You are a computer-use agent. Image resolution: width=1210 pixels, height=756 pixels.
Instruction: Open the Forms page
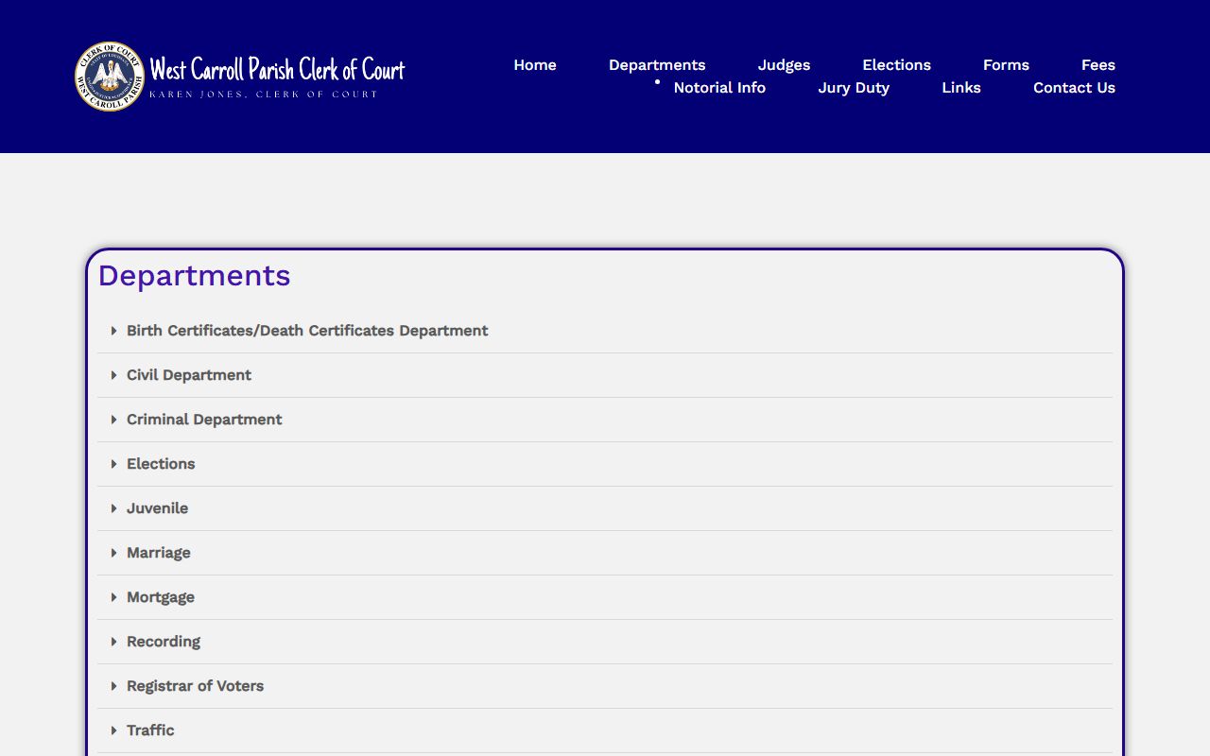1006,65
